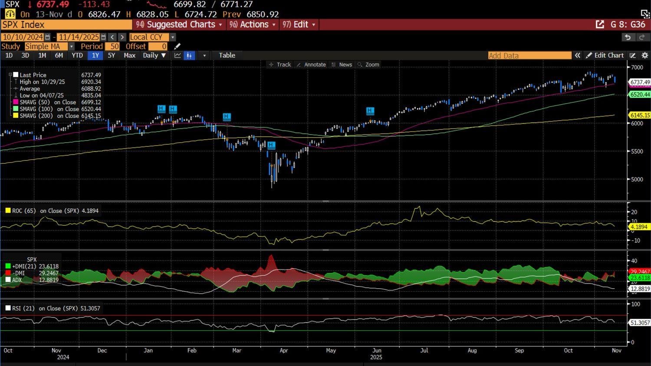This screenshot has width=651, height=366.
Task: Click the pink SMAVG (50) color swatch
Action: (x=16, y=102)
